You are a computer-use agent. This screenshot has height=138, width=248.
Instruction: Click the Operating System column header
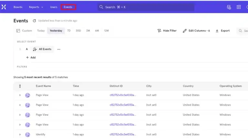pos(231,86)
